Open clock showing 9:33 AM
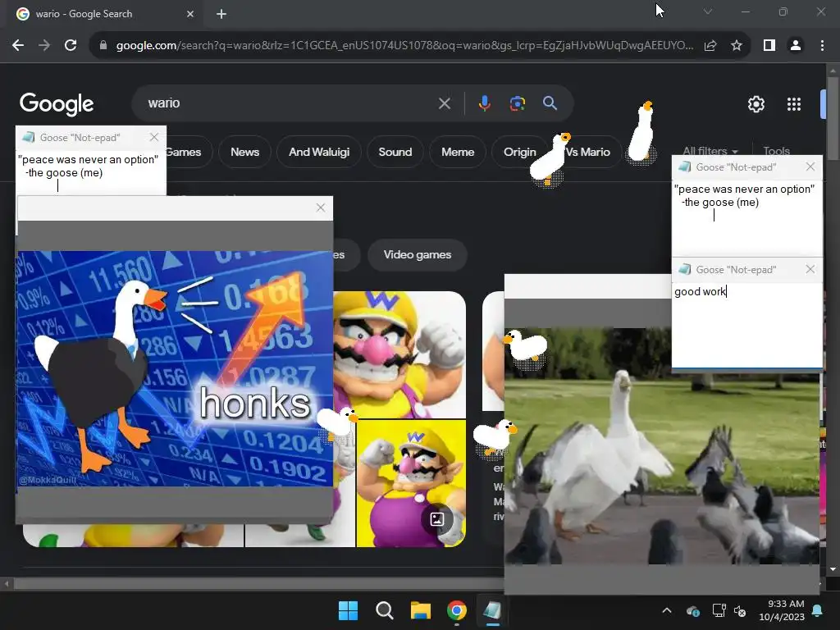This screenshot has height=630, width=840. [782, 610]
